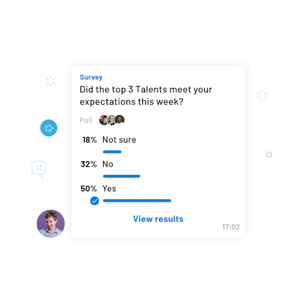This screenshot has height=301, width=306.
Task: Click the sparkle icon near Survey heading
Action: [51, 81]
